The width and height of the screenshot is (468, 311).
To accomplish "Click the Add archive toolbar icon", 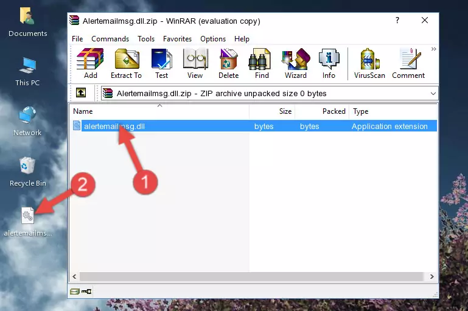I will 90,63.
